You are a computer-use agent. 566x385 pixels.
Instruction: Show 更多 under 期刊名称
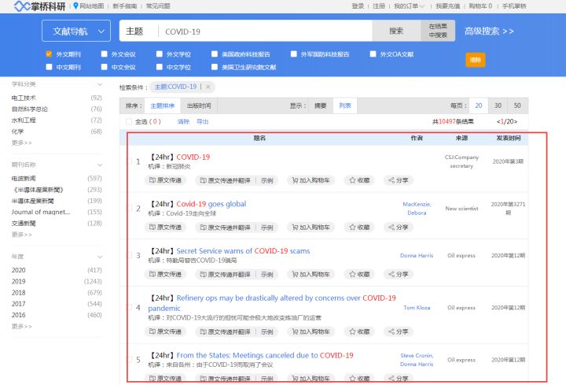point(22,235)
